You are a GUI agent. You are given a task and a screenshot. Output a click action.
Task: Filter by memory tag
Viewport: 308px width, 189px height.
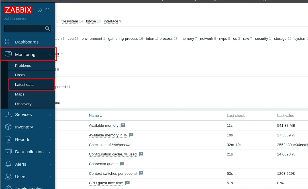(x=187, y=39)
